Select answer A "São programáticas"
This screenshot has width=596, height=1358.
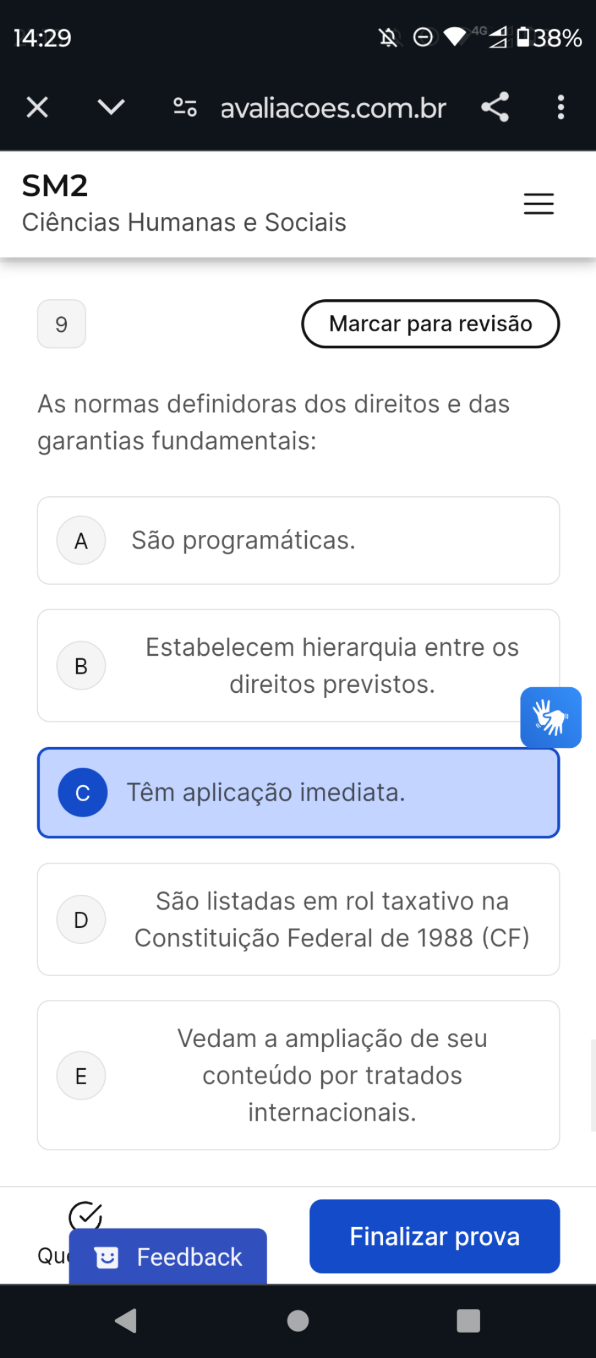(298, 540)
